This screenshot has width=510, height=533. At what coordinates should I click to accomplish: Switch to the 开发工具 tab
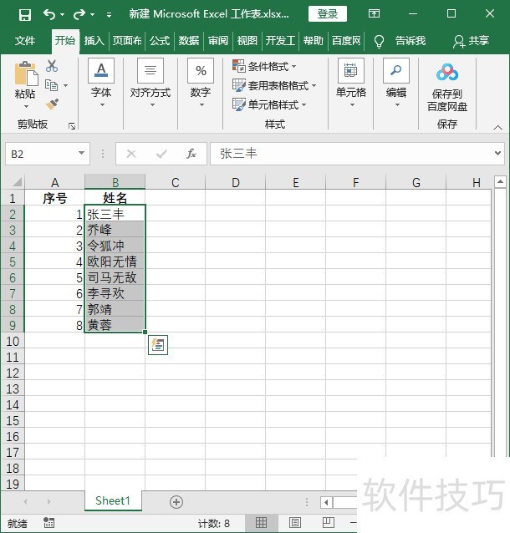[280, 41]
